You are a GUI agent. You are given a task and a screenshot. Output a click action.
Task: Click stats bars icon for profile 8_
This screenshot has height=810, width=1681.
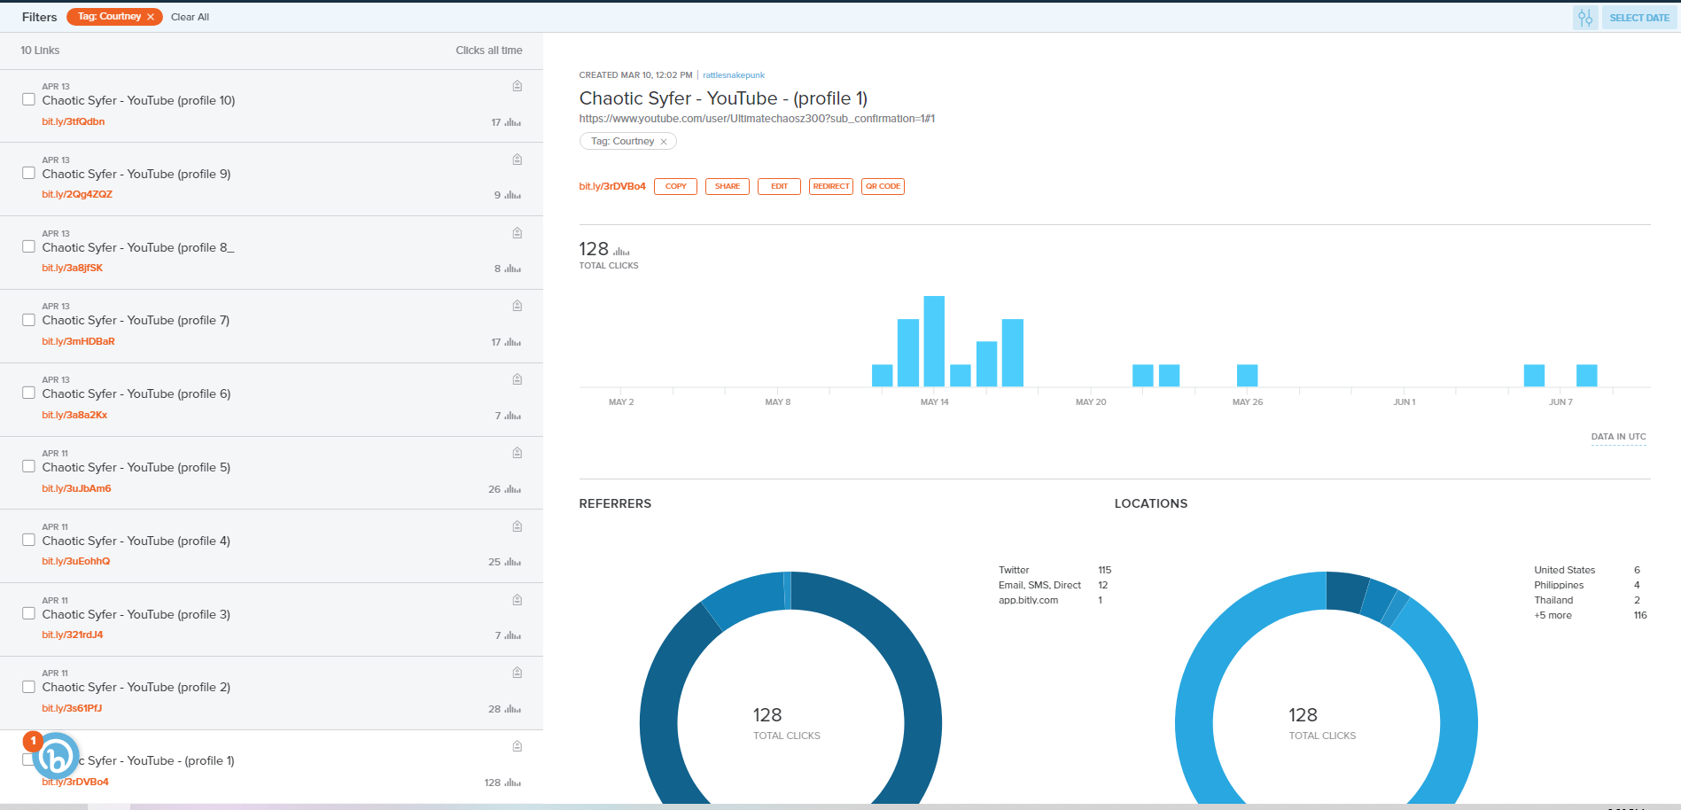(x=513, y=269)
